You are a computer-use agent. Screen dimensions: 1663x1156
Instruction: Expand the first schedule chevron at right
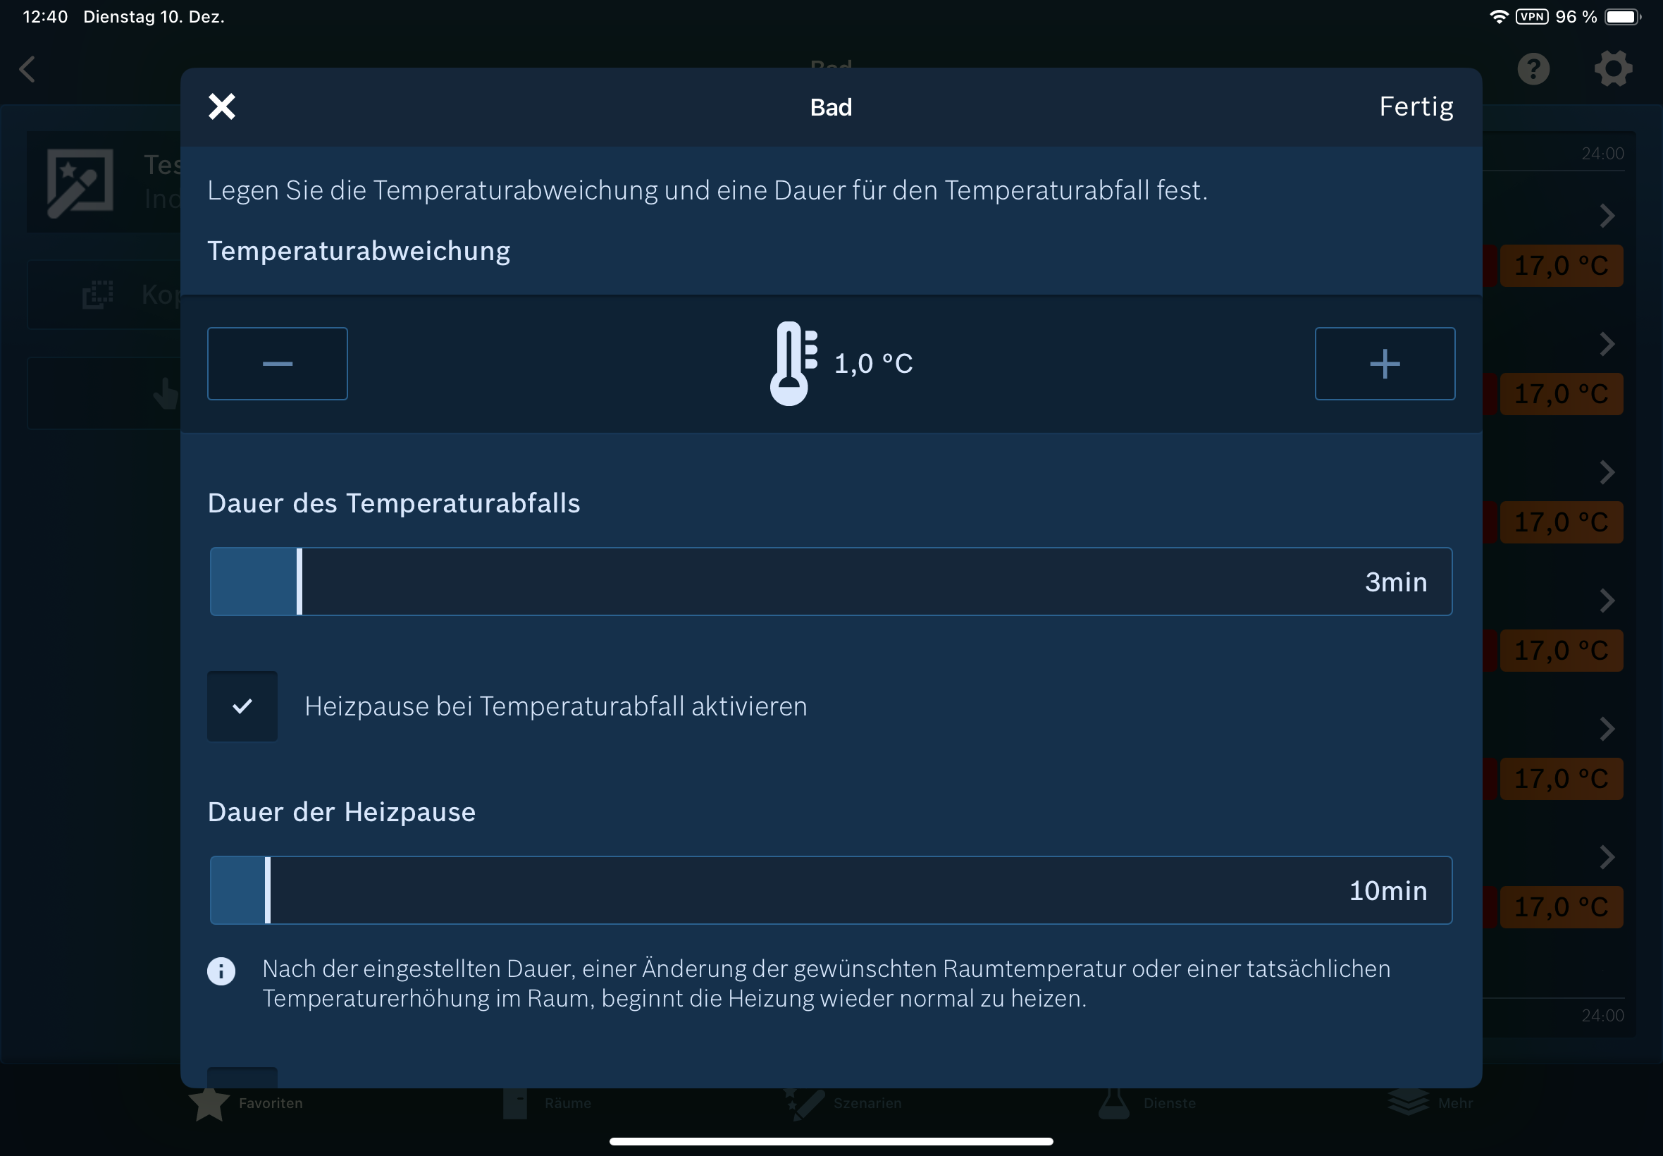coord(1607,216)
